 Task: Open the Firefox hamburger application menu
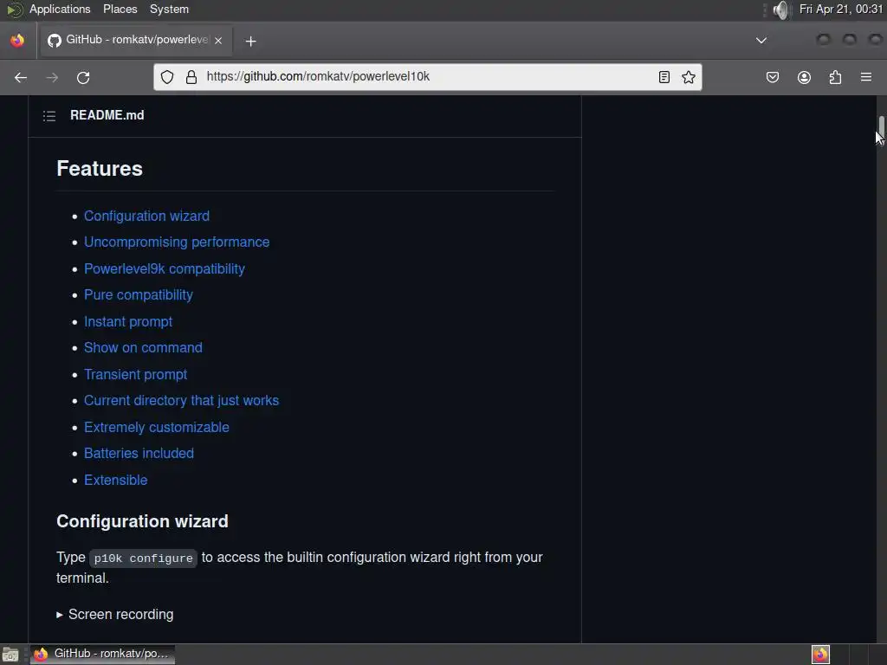tap(866, 77)
